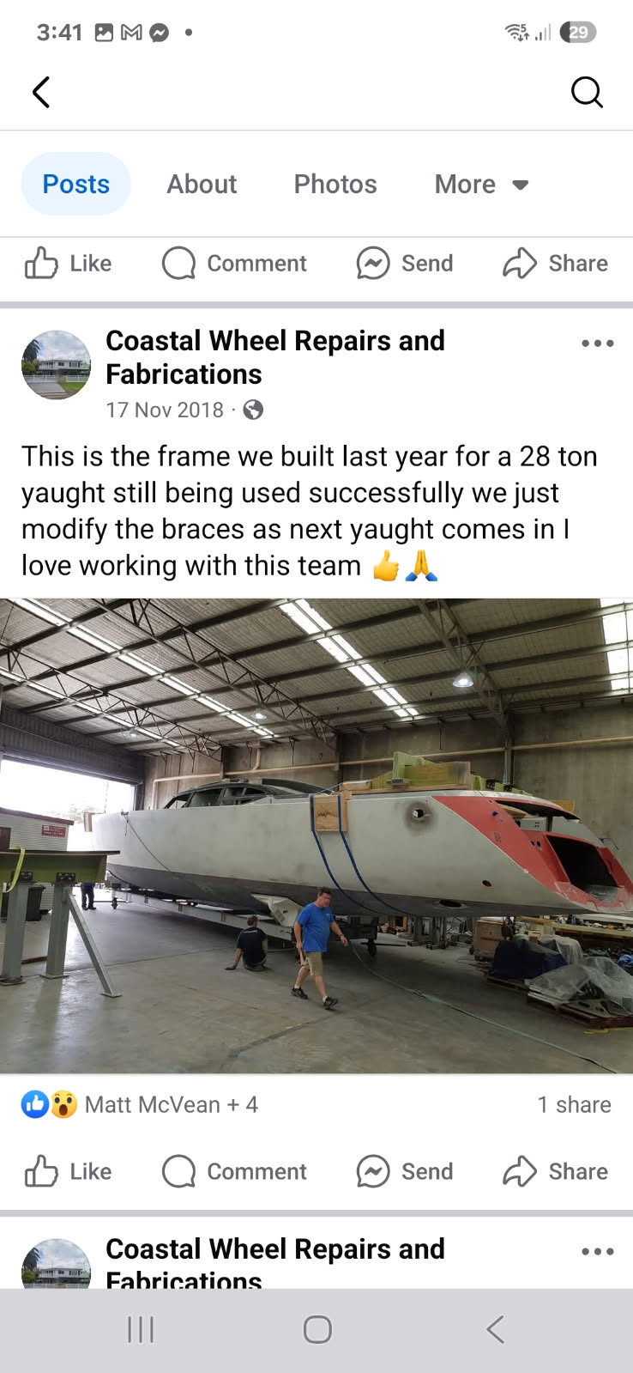Share the yacht frame post
Image resolution: width=633 pixels, height=1373 pixels.
point(555,1171)
